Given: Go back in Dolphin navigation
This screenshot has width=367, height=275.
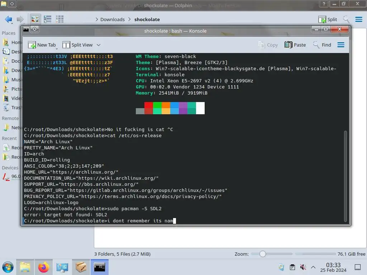Looking at the screenshot, I should [x=9, y=19].
